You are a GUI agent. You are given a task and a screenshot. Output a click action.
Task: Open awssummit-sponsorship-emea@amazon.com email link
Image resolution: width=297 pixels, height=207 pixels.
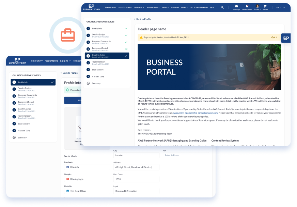point(195,113)
